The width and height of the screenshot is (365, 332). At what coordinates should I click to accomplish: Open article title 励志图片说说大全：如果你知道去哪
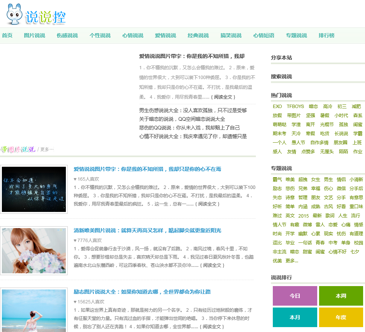point(142,292)
